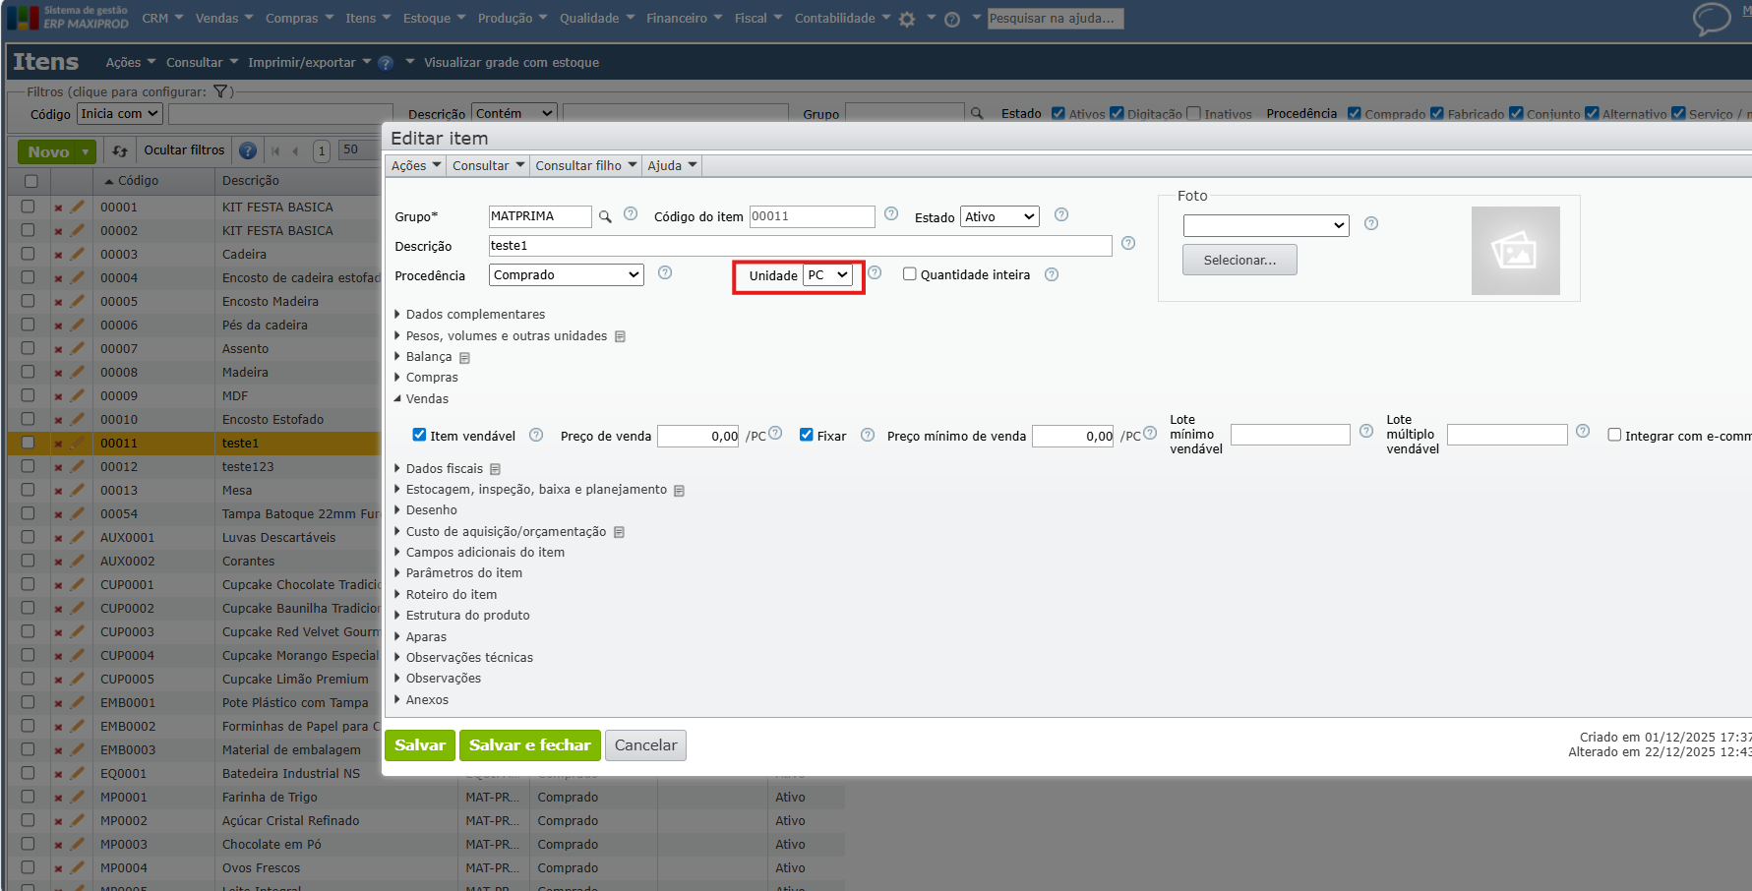The width and height of the screenshot is (1752, 891).
Task: Open the Unidade dropdown showing PC
Action: tap(827, 275)
